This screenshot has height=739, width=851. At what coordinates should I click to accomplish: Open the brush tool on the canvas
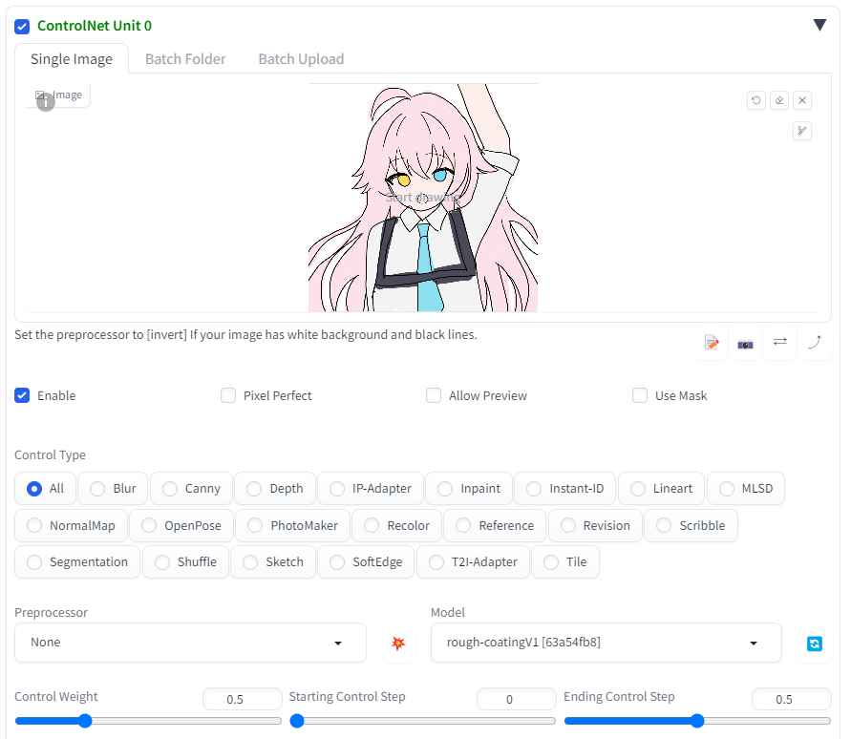tap(802, 131)
